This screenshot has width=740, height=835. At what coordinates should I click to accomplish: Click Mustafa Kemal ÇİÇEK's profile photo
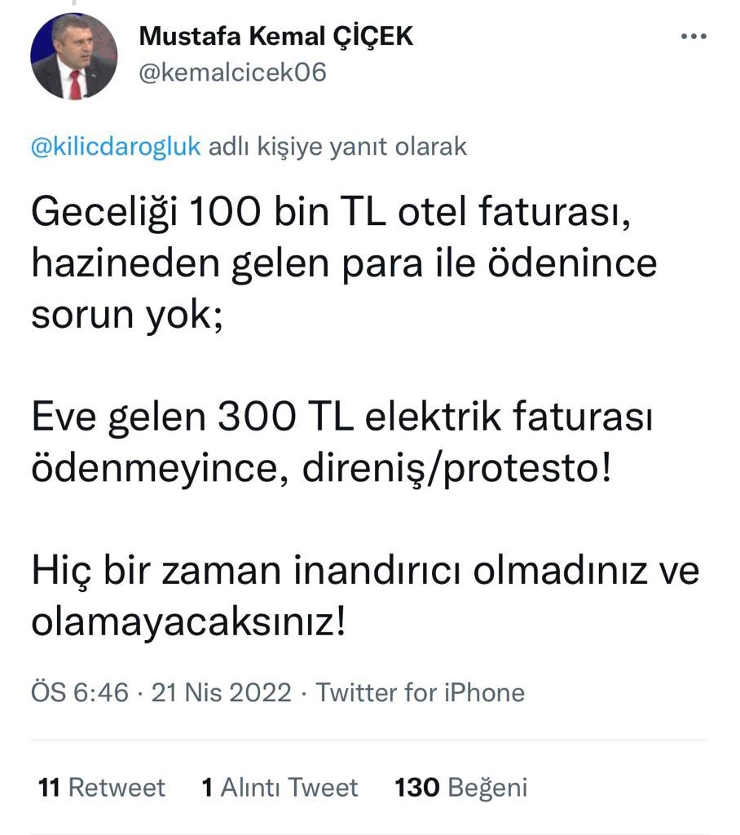pos(74,57)
